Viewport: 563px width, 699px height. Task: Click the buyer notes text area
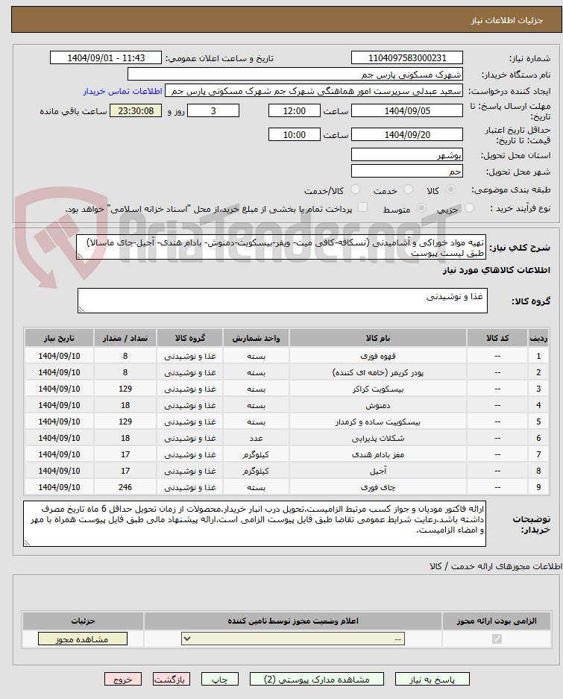click(254, 524)
